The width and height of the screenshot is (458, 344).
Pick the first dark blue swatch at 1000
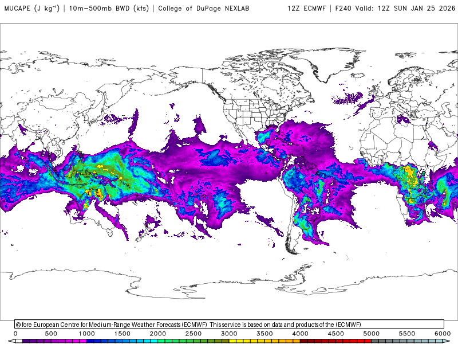(x=90, y=341)
